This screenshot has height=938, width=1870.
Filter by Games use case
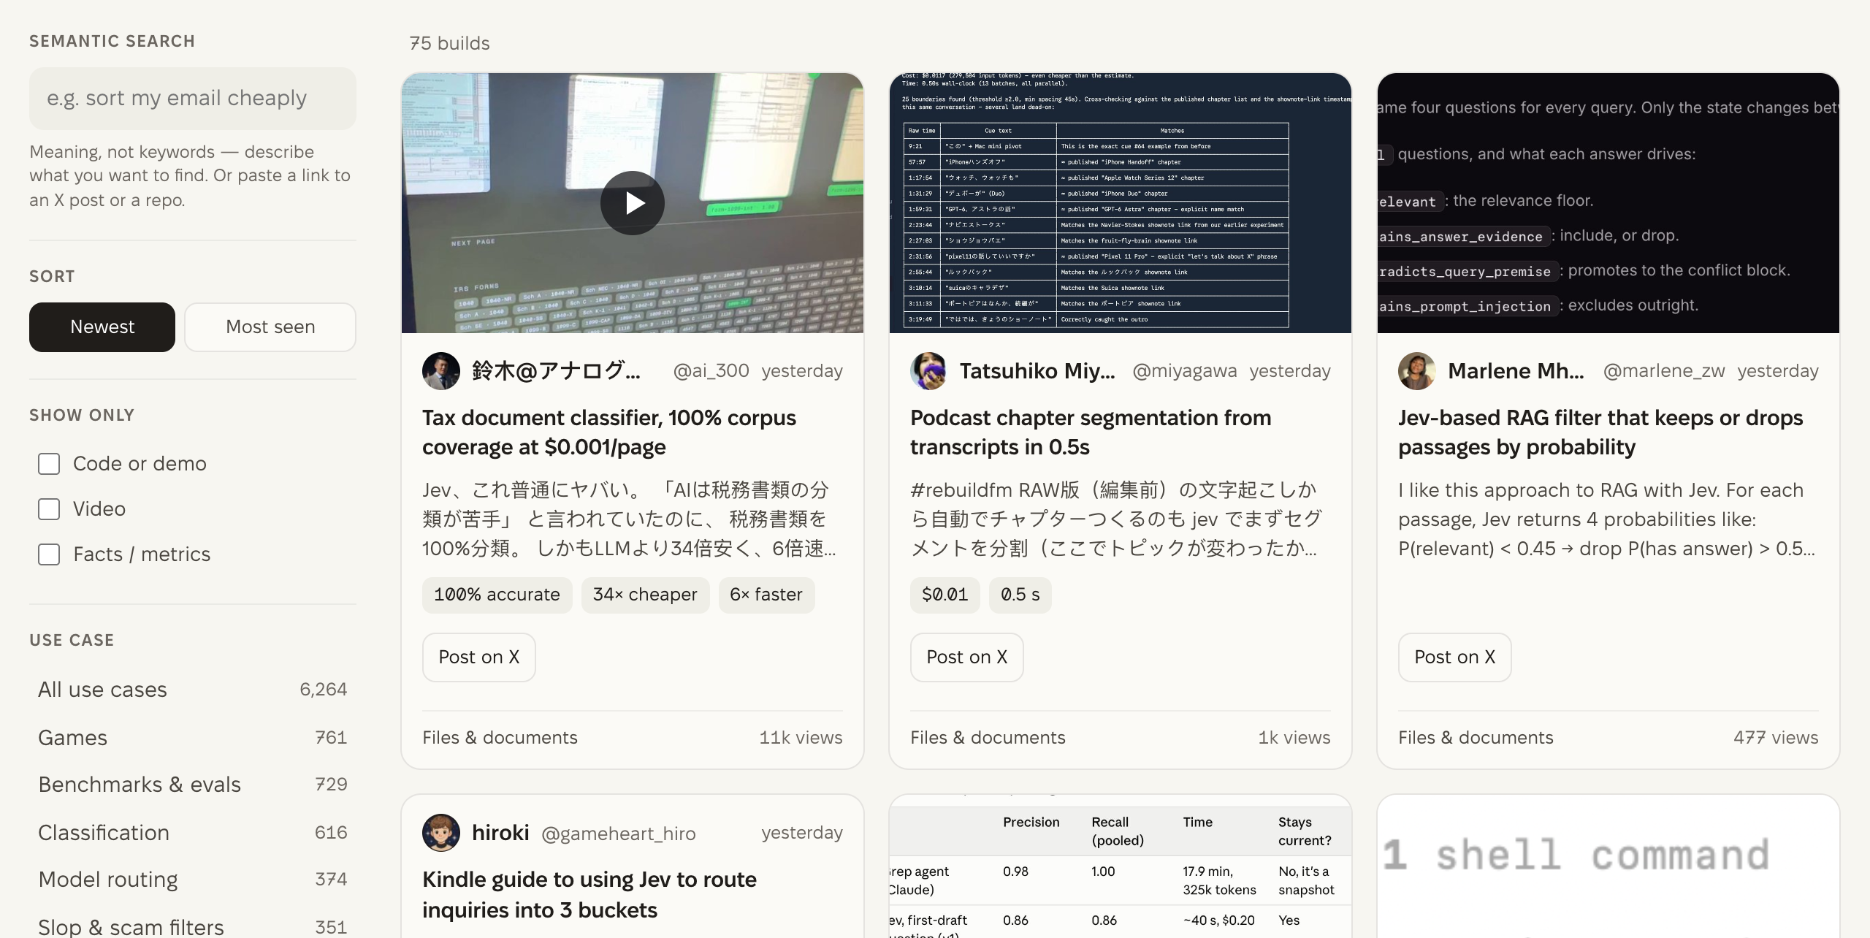193,738
